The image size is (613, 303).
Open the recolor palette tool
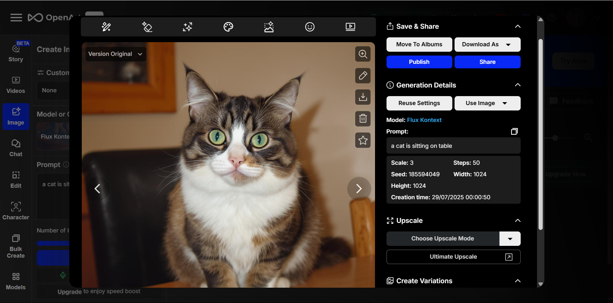[228, 27]
